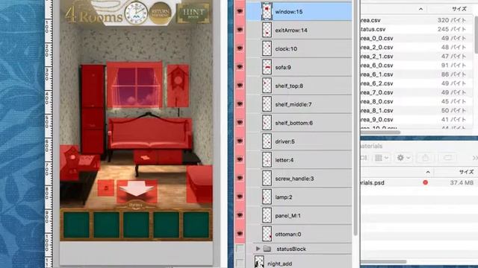Click the tags icon in materials toolbar

(x=447, y=158)
